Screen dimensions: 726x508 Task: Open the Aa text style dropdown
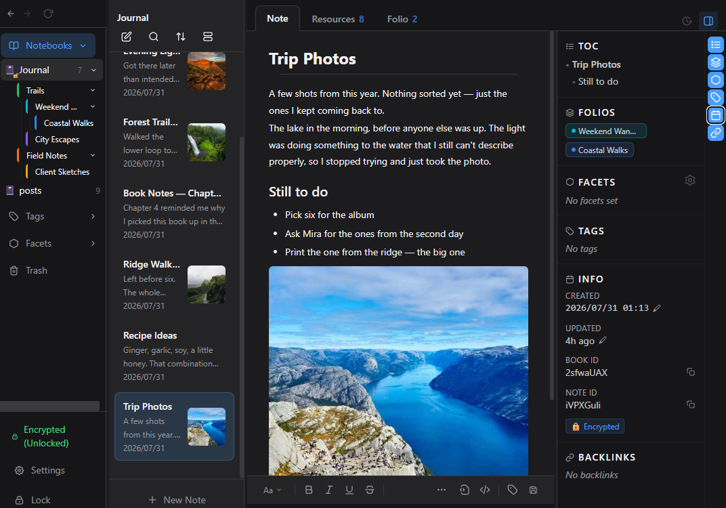pos(272,490)
